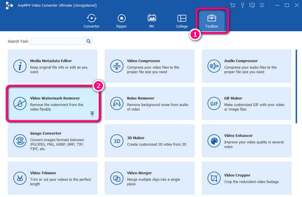This screenshot has height=197, width=302.
Task: Close the AnyMP4 window
Action: click(x=296, y=5)
